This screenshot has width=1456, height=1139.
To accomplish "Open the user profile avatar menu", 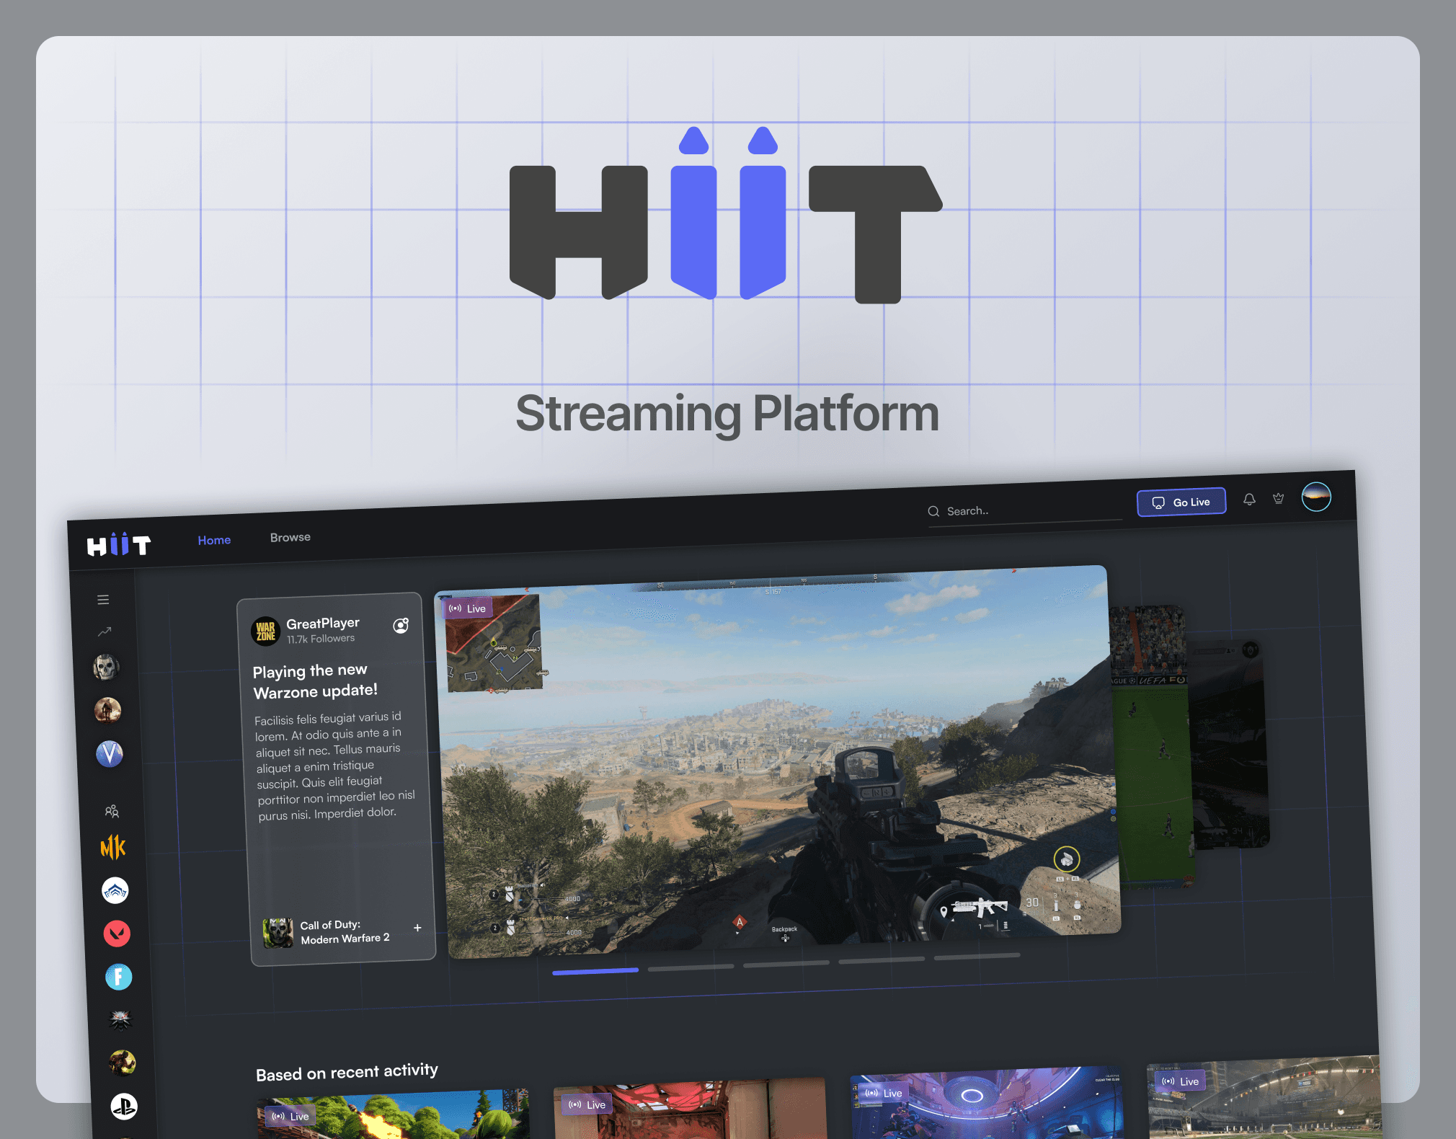I will [x=1315, y=496].
